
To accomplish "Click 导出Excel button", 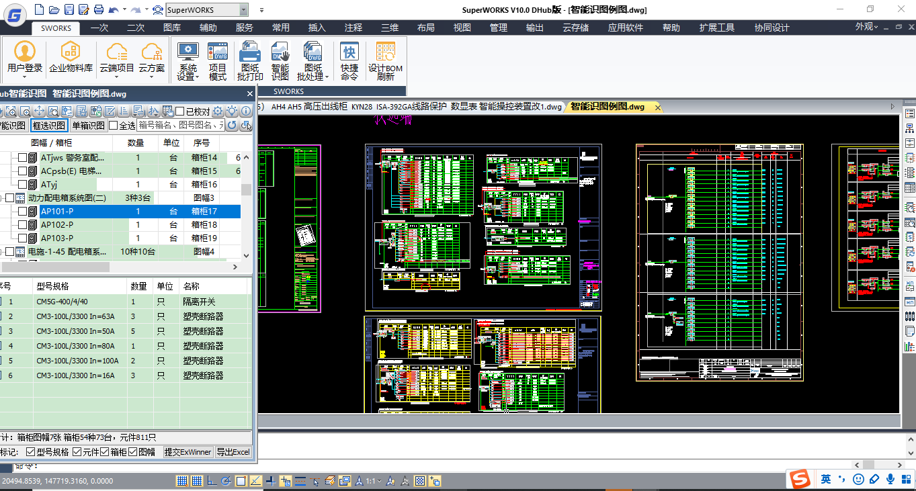I will (233, 452).
